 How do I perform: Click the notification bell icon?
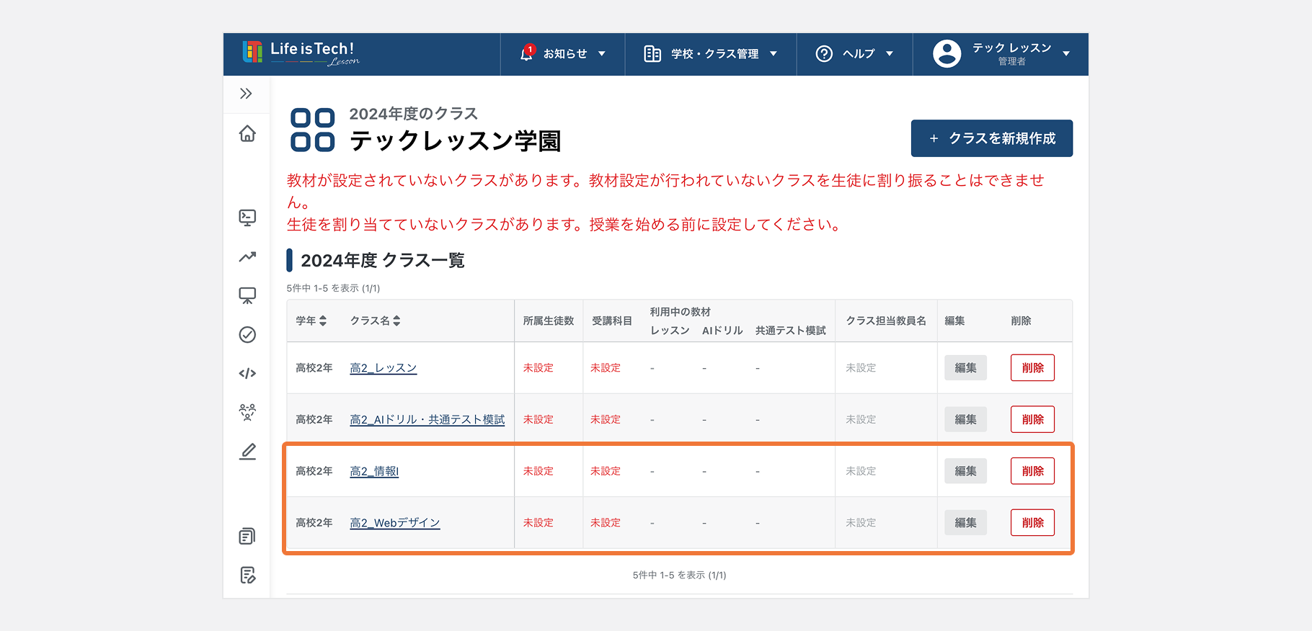point(527,54)
